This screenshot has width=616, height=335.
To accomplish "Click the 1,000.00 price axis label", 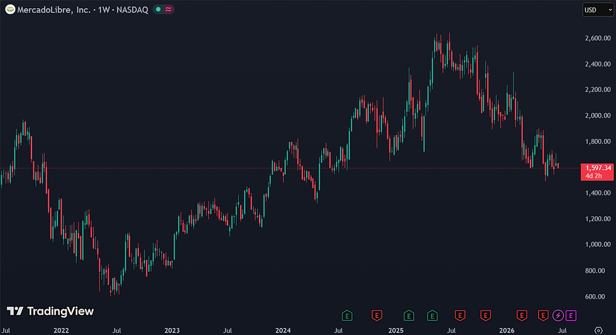I will [x=598, y=244].
